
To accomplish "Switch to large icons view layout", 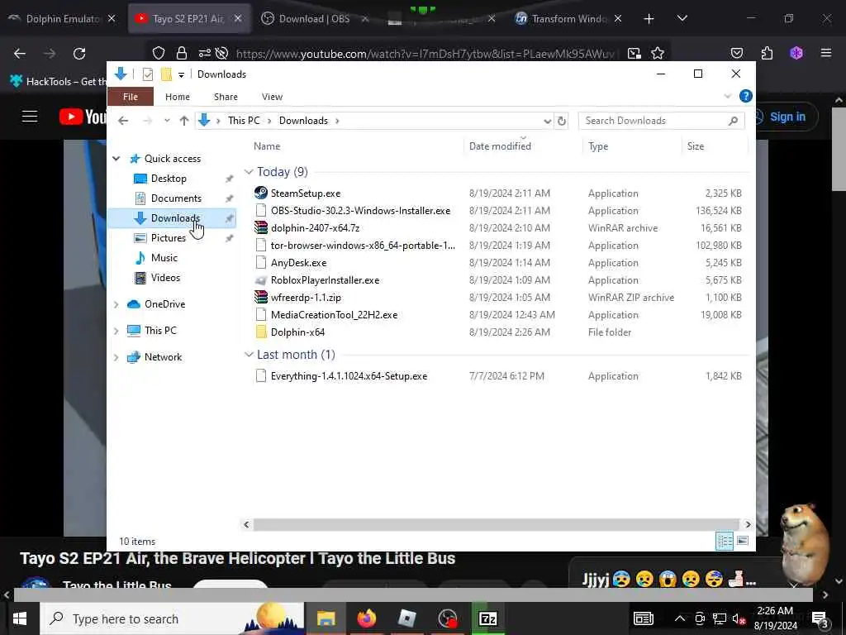I will pos(743,541).
